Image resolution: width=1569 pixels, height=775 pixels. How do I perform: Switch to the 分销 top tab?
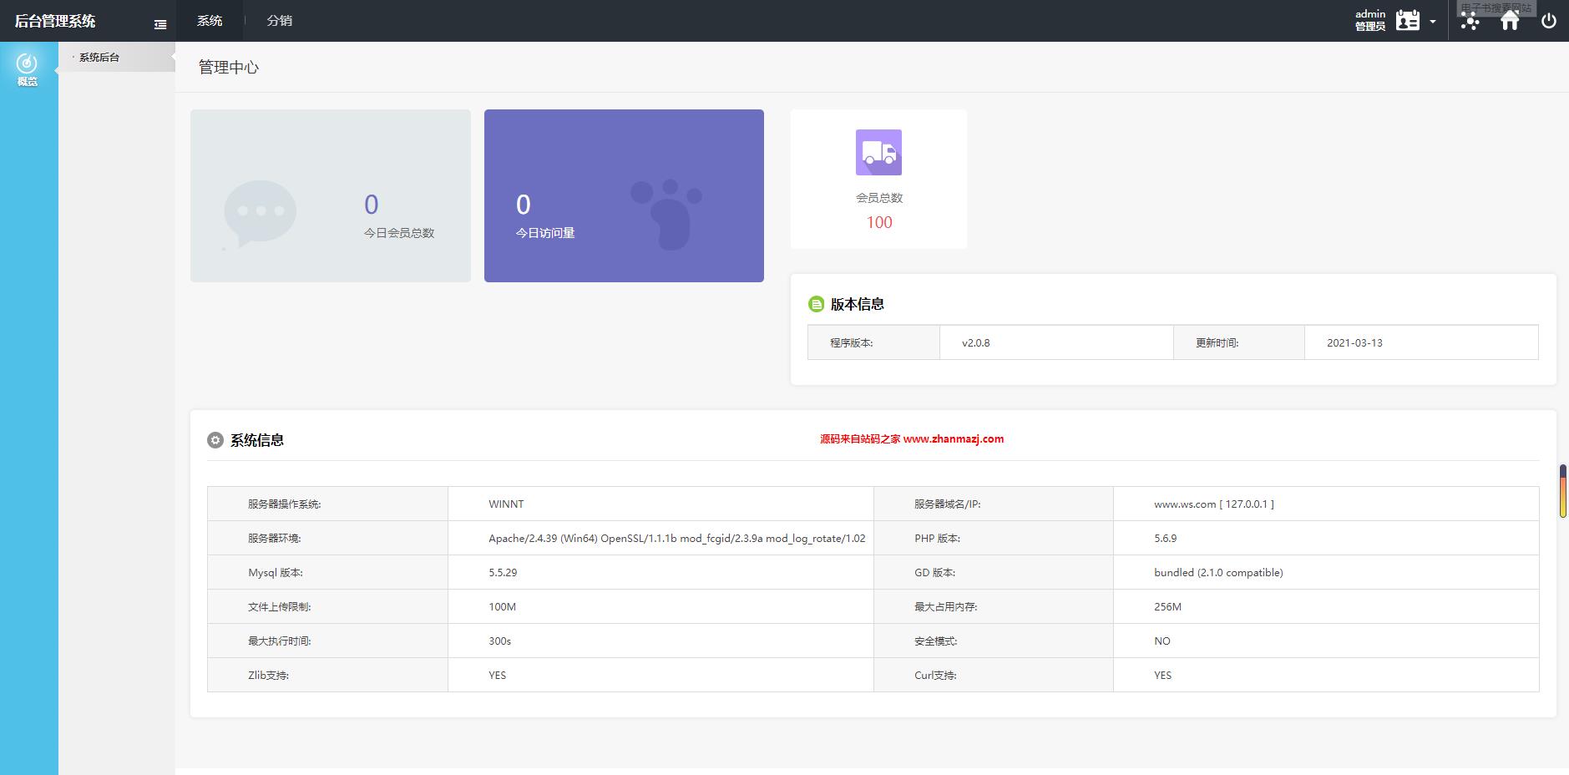(x=280, y=21)
